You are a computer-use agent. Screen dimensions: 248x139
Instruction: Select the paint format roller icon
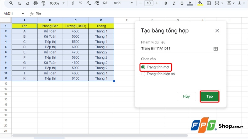pos(43,3)
